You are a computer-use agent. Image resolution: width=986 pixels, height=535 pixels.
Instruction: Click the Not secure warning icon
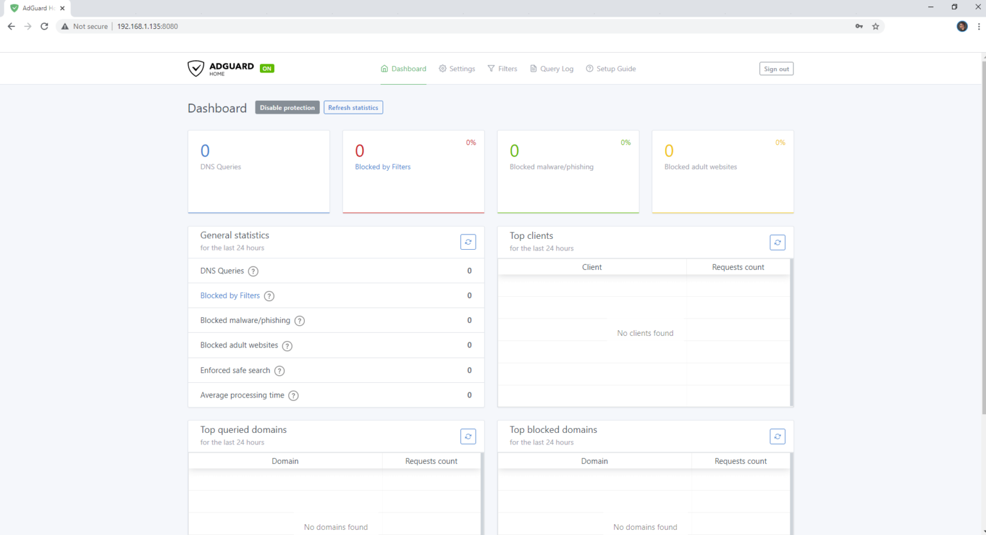tap(65, 26)
